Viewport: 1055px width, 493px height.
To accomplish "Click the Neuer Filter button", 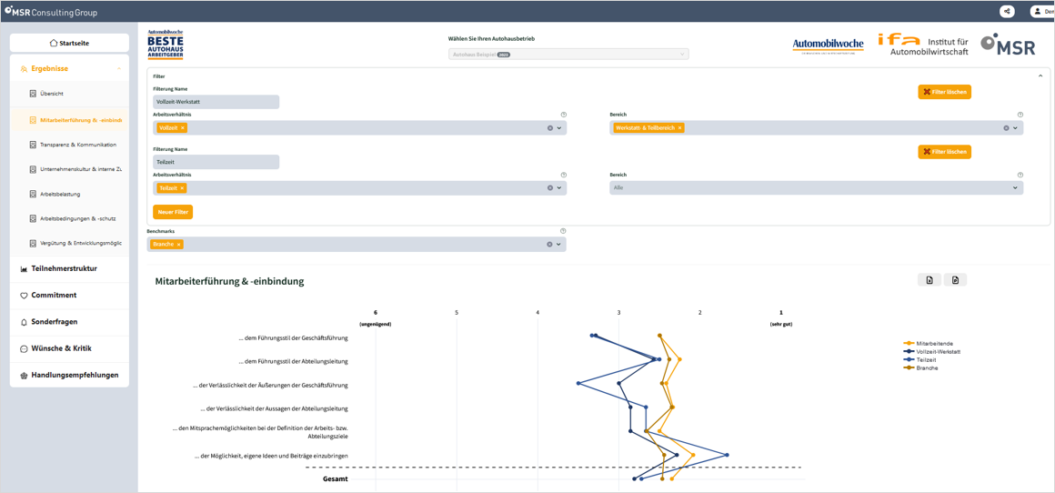I will coord(173,212).
